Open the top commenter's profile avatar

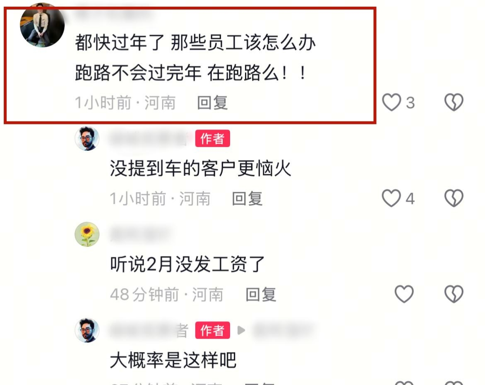tap(42, 25)
